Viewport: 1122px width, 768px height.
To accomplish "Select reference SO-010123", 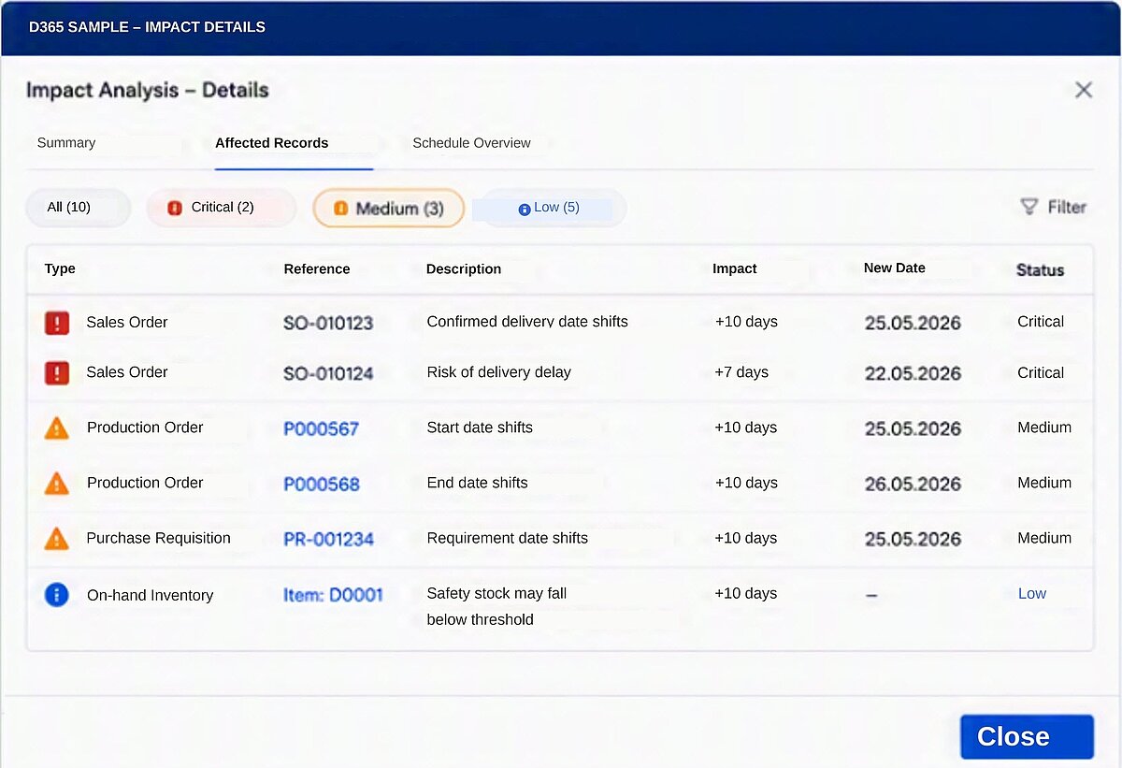I will tap(328, 323).
